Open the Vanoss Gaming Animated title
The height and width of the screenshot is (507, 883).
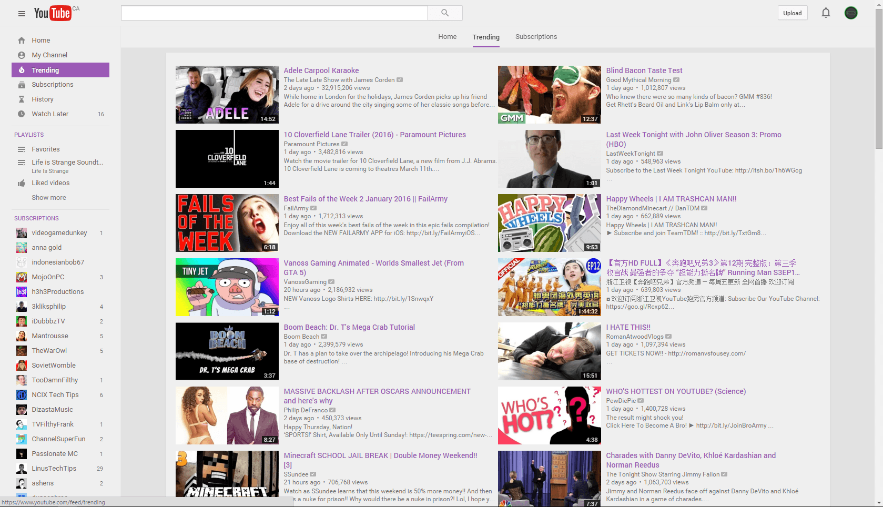click(x=374, y=268)
